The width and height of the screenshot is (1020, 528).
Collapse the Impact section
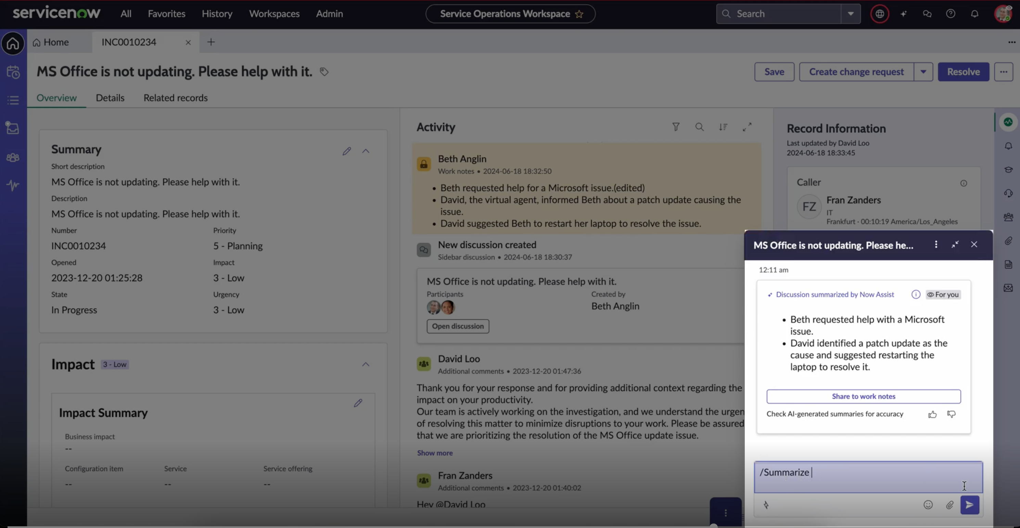366,364
